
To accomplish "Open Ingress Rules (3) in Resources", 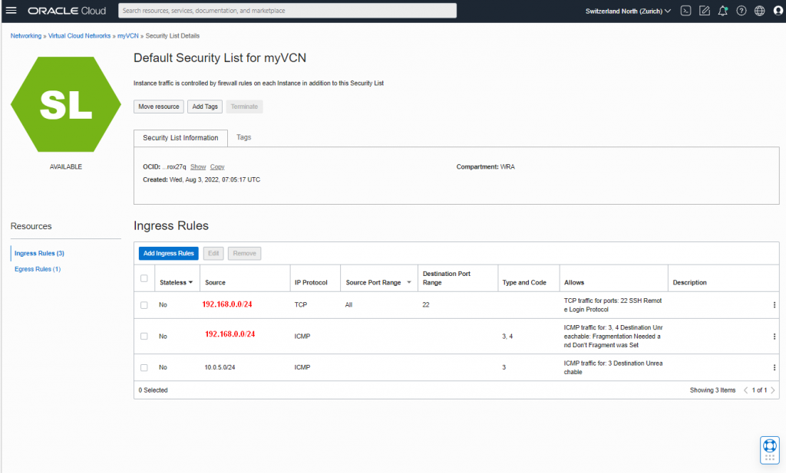I will [39, 253].
